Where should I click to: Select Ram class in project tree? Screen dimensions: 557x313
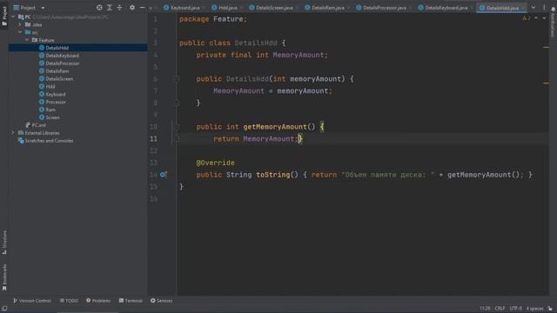coord(50,110)
